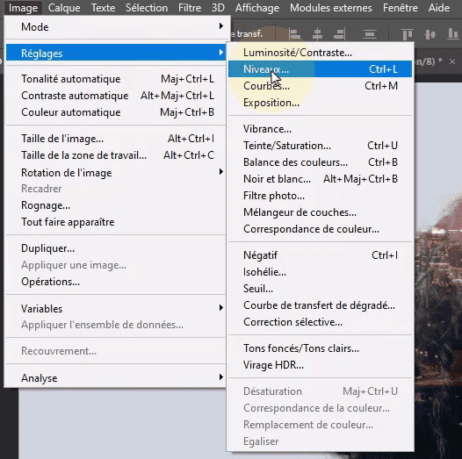Open the Filtre menu in the menu bar
Image resolution: width=462 pixels, height=459 pixels.
[x=190, y=8]
